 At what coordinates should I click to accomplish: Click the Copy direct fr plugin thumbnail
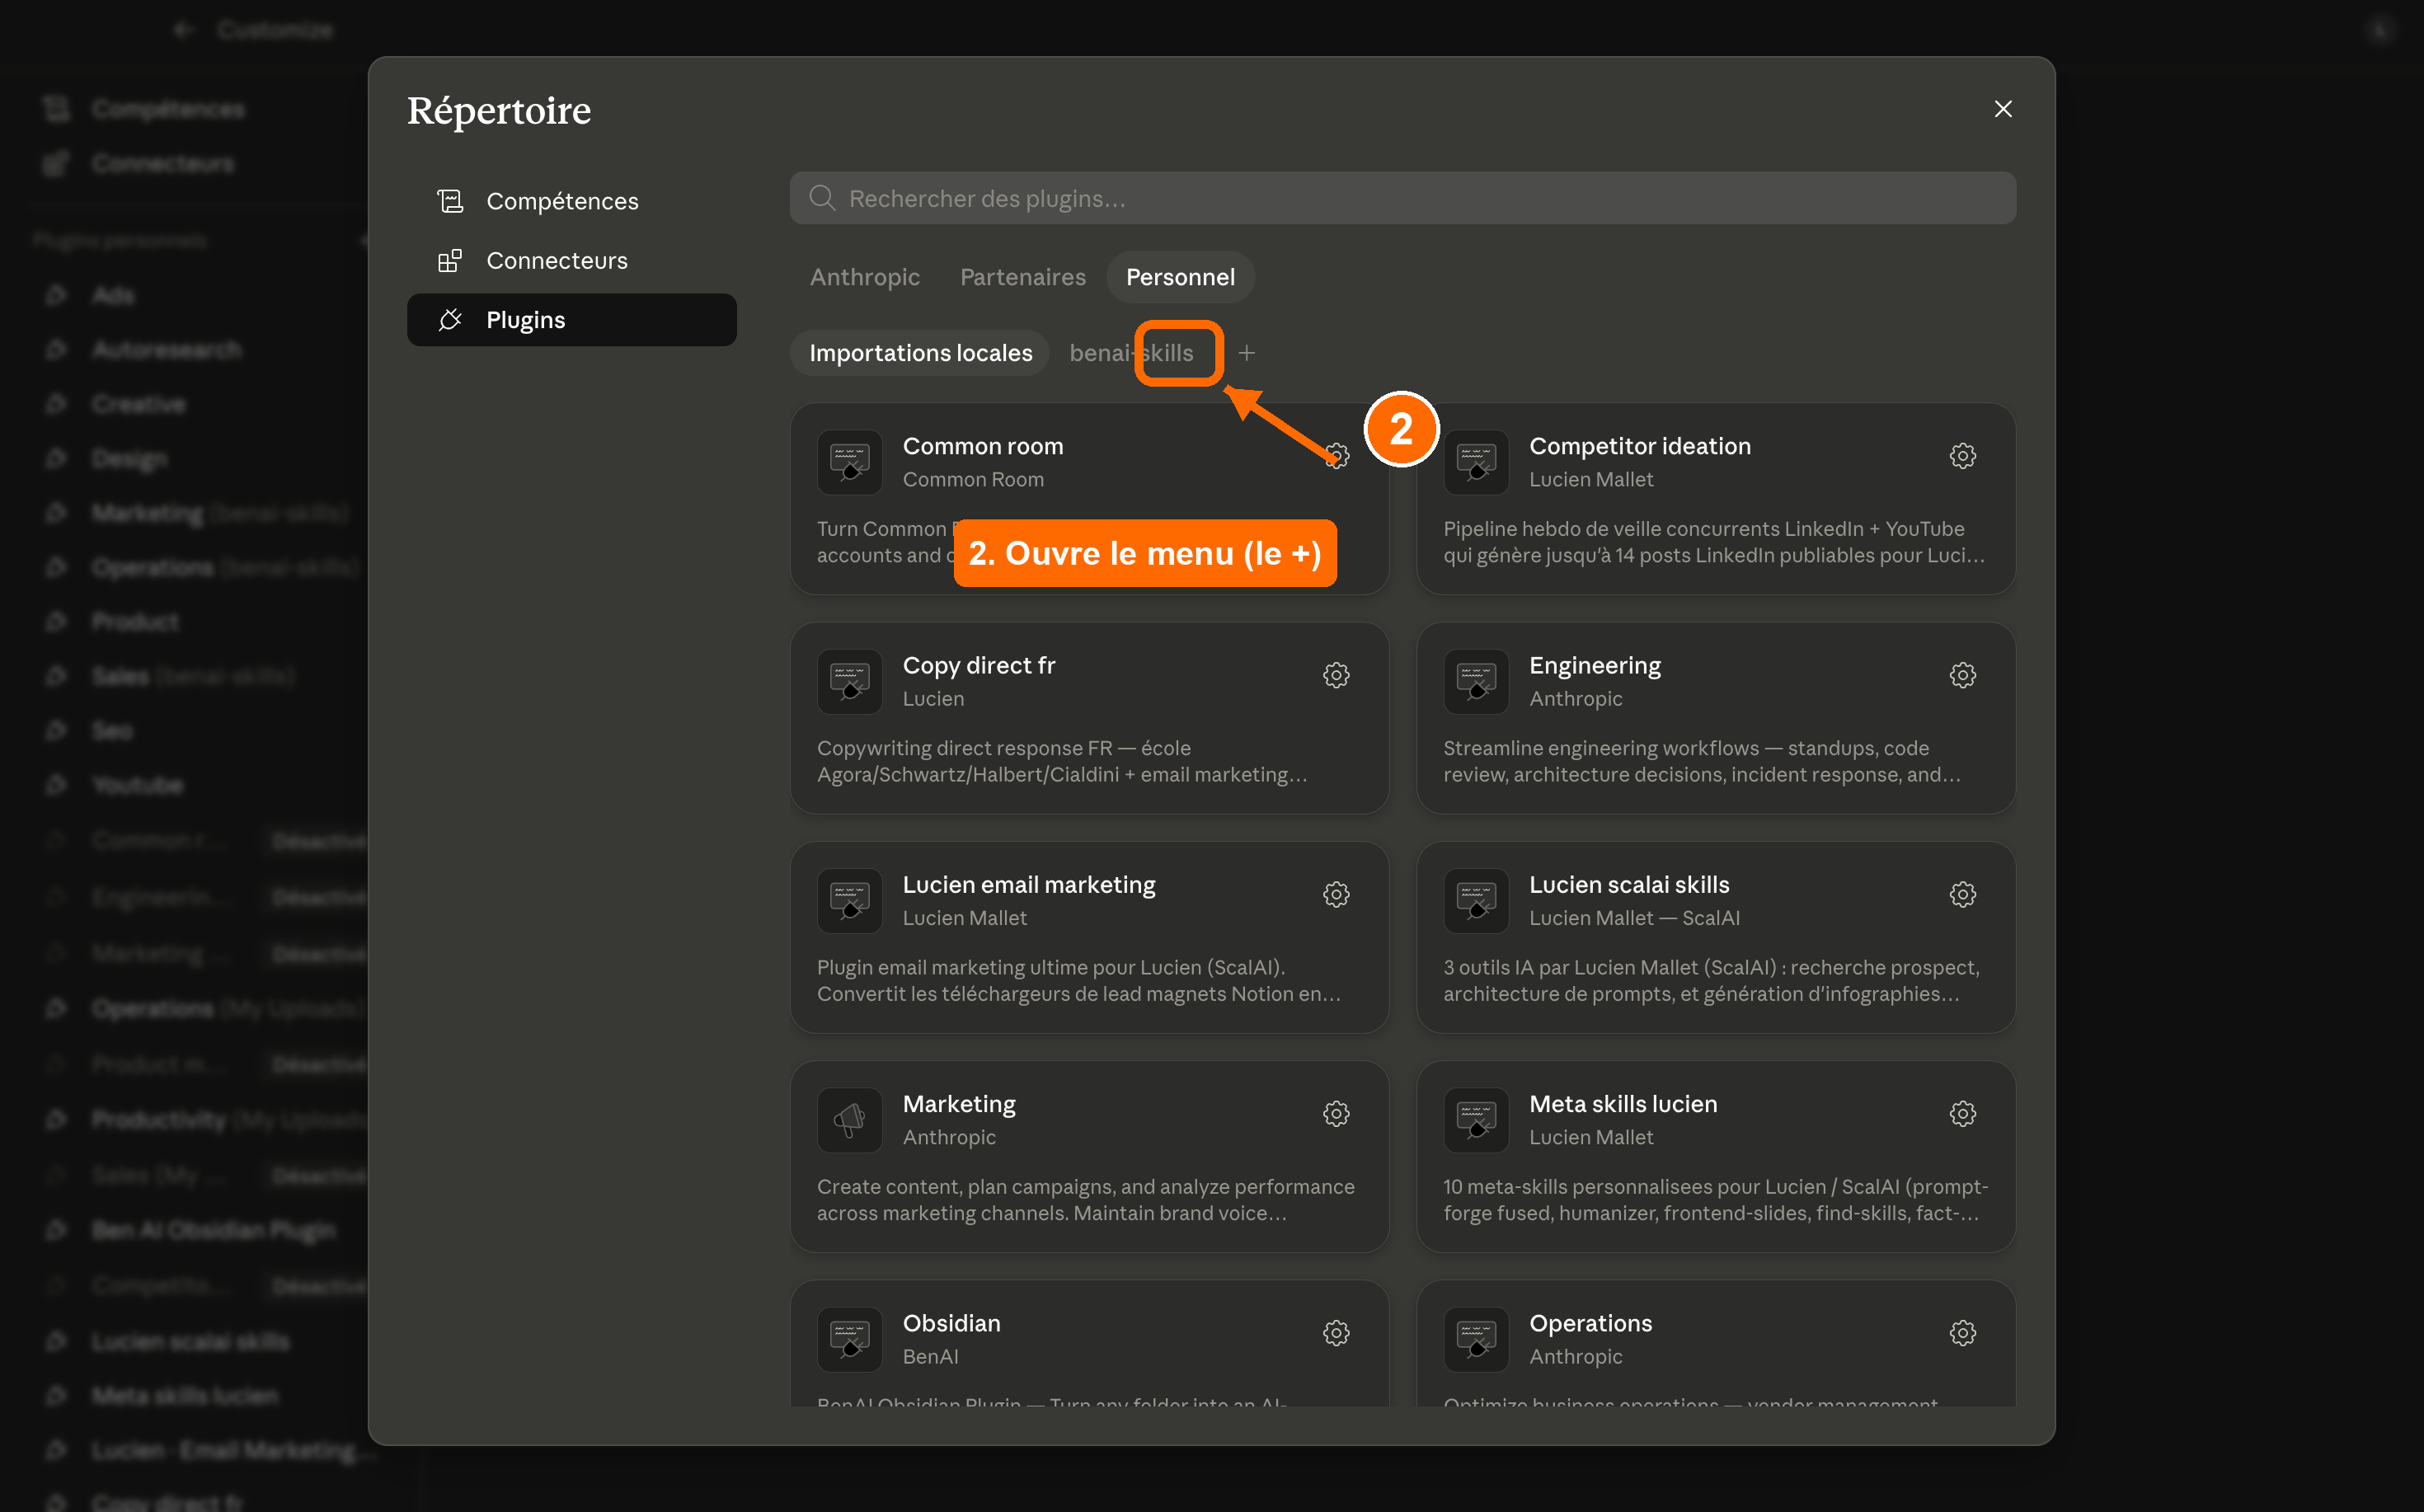pos(849,681)
